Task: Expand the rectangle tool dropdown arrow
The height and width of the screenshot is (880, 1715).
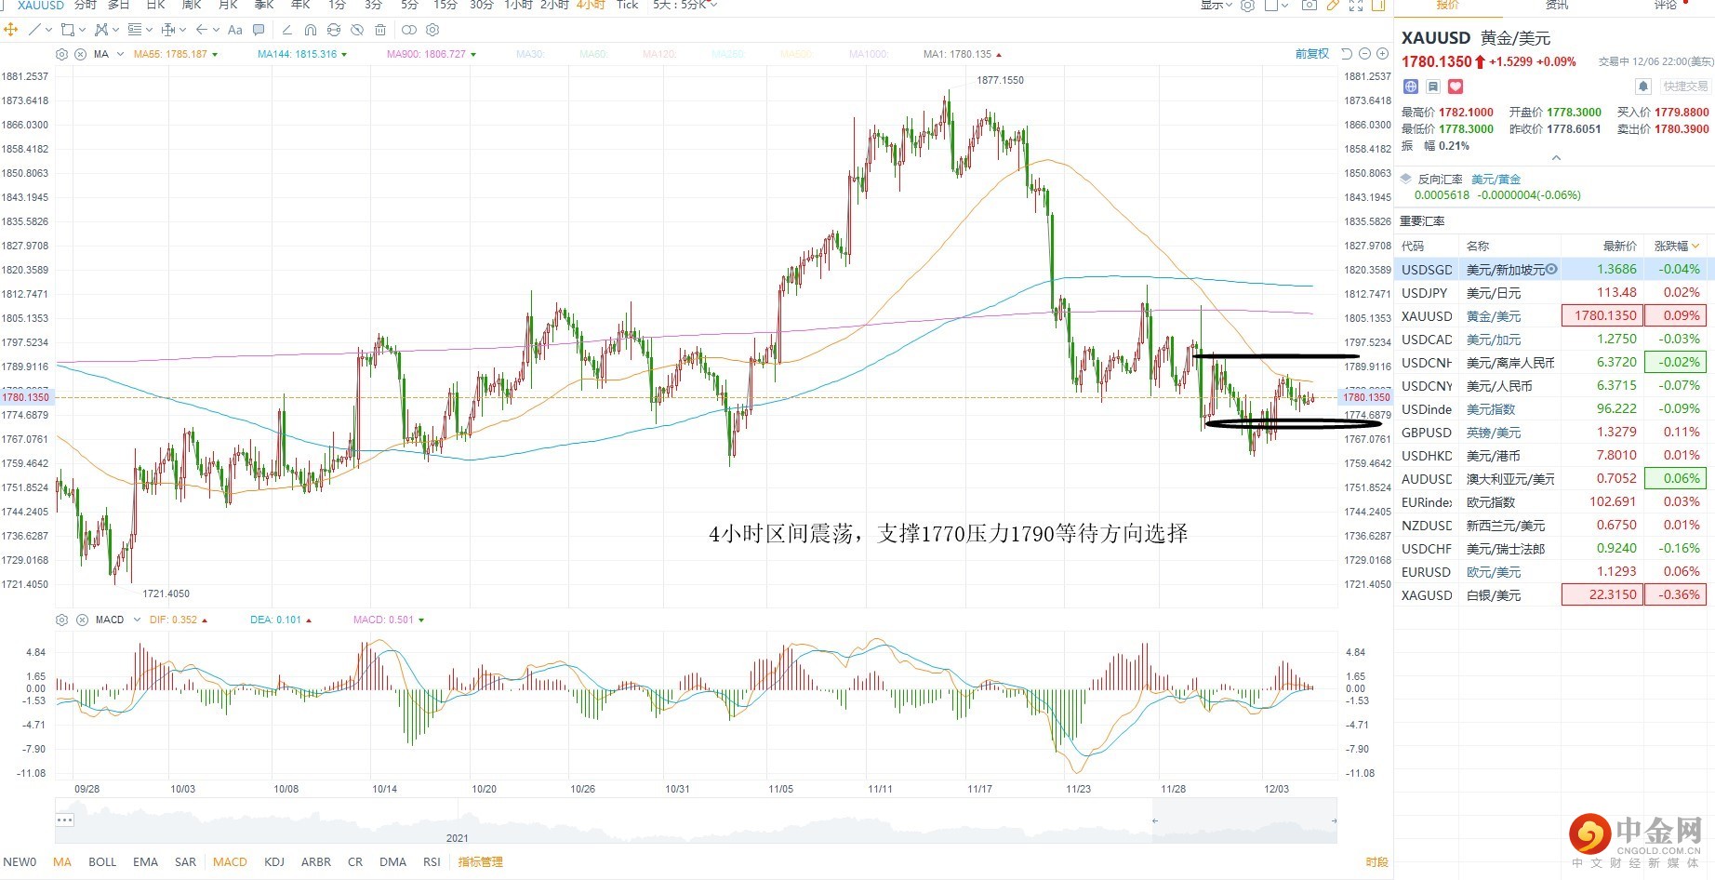Action: [x=82, y=30]
